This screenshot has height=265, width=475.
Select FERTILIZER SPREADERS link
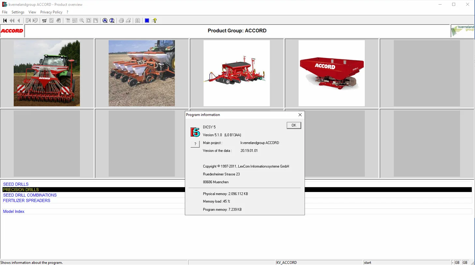pyautogui.click(x=27, y=201)
